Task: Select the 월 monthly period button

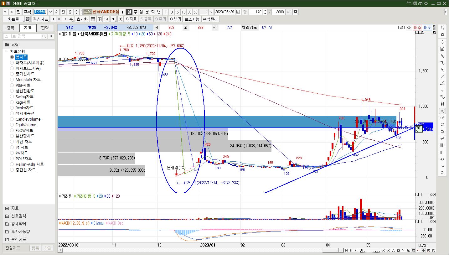Action: coord(141,12)
